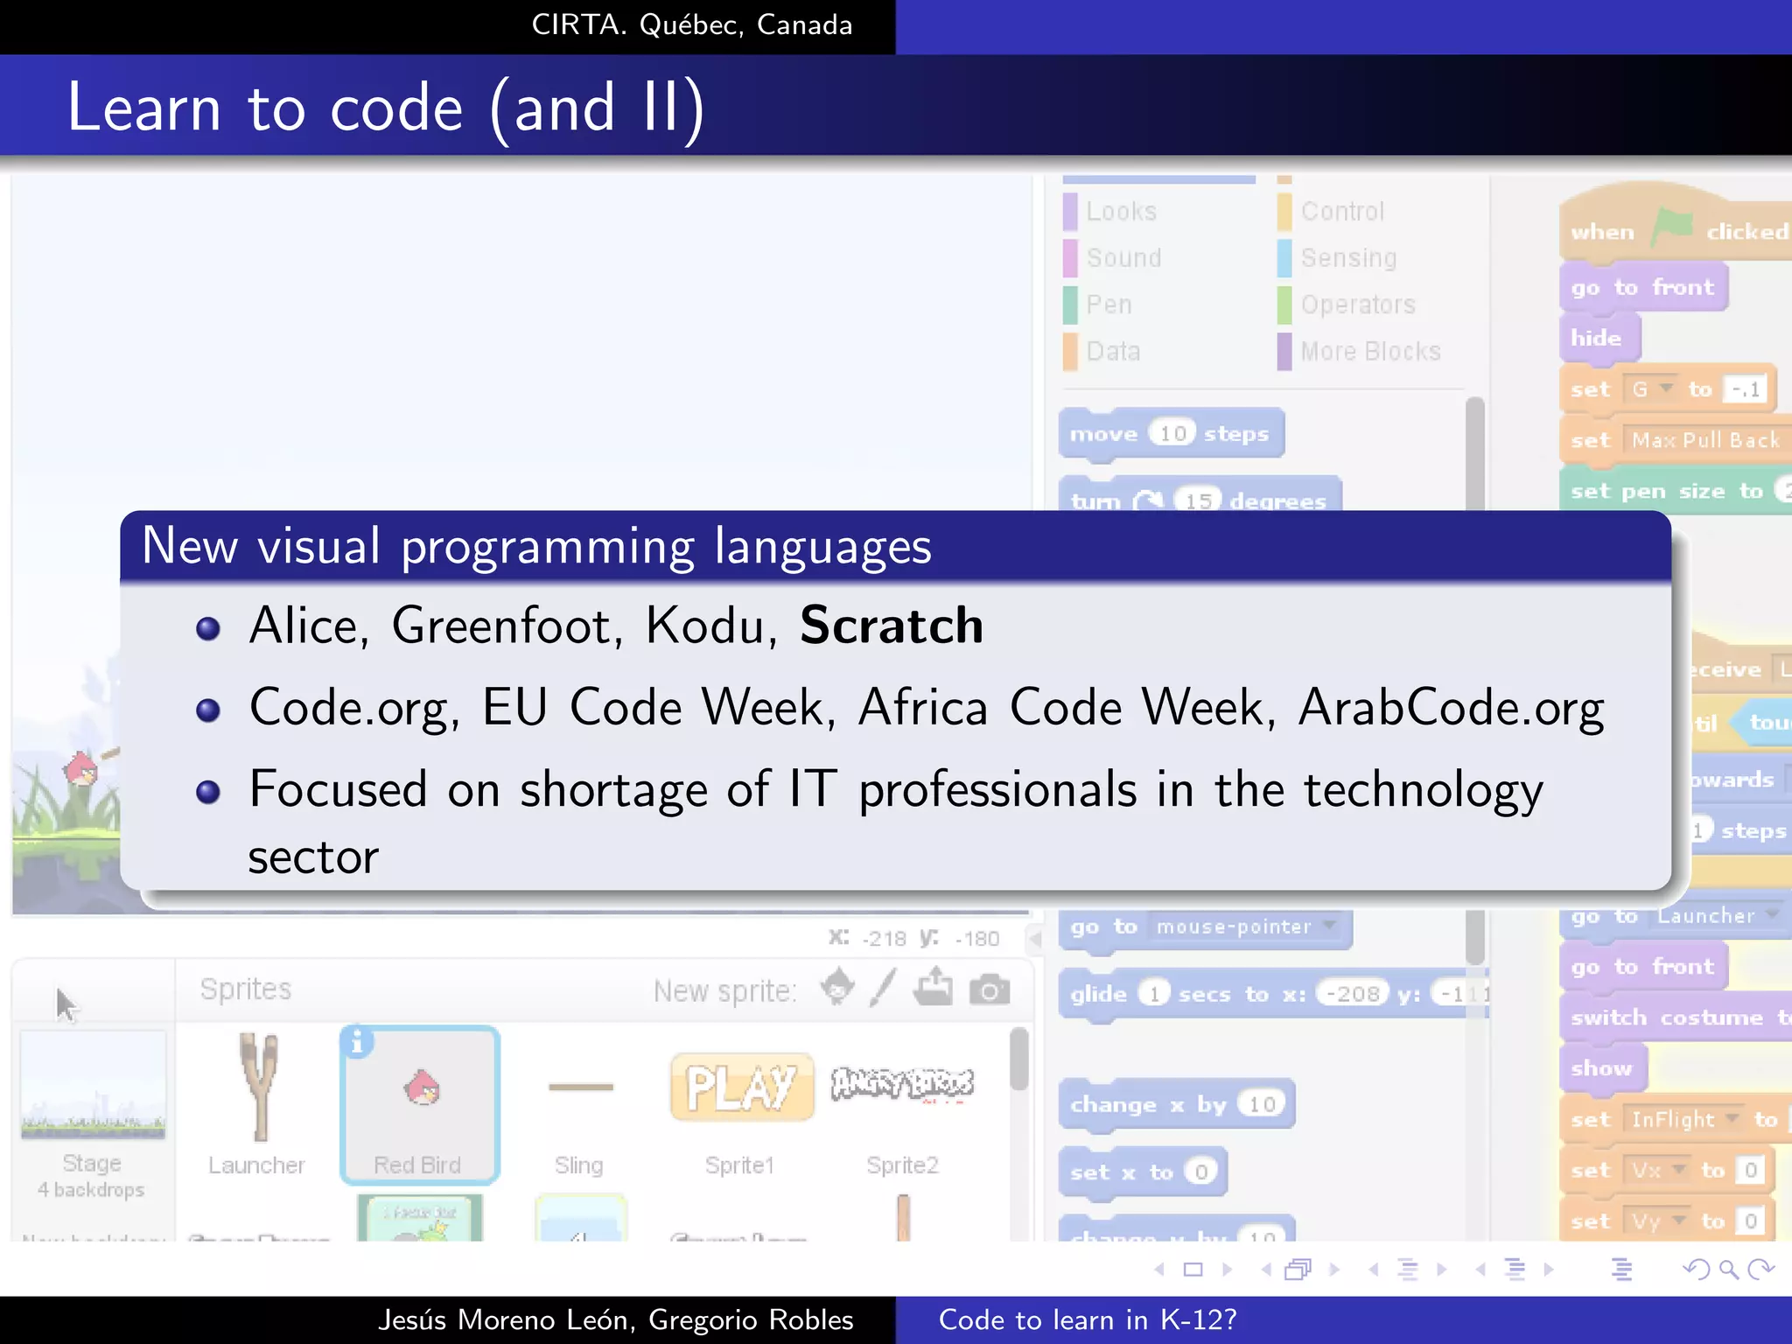The width and height of the screenshot is (1792, 1344).
Task: Click the 10 value in move steps block
Action: 1172,433
